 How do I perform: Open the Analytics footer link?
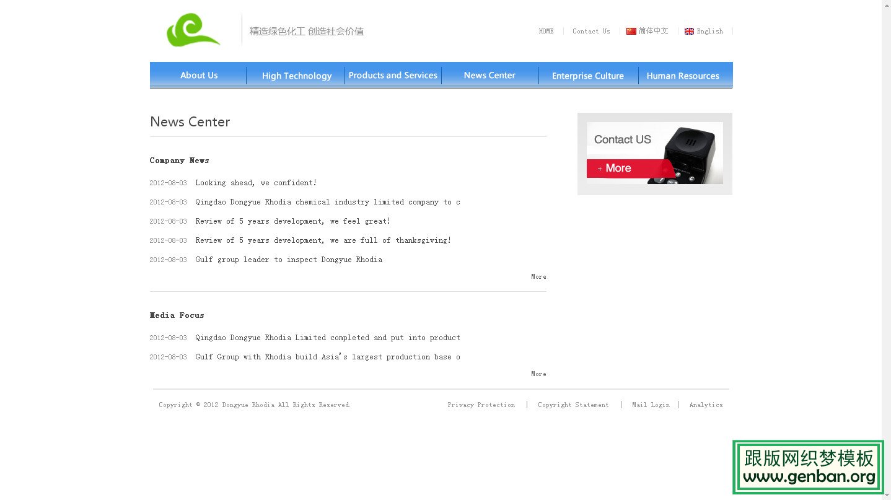coord(706,405)
